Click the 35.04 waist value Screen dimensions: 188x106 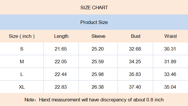(170, 87)
